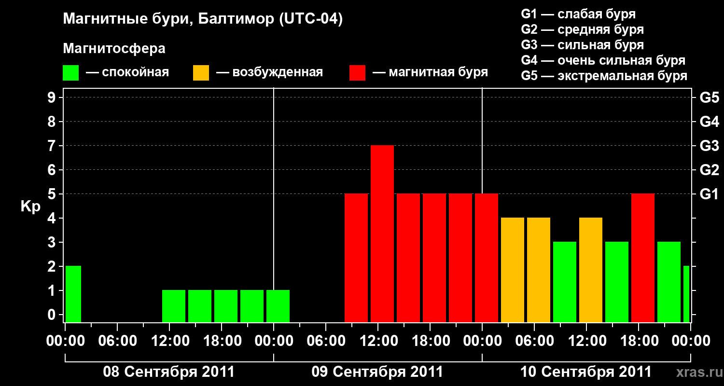
Task: Click the title 'Магнитные бури, Балтимор (UTC-04)'
Action: pos(203,19)
